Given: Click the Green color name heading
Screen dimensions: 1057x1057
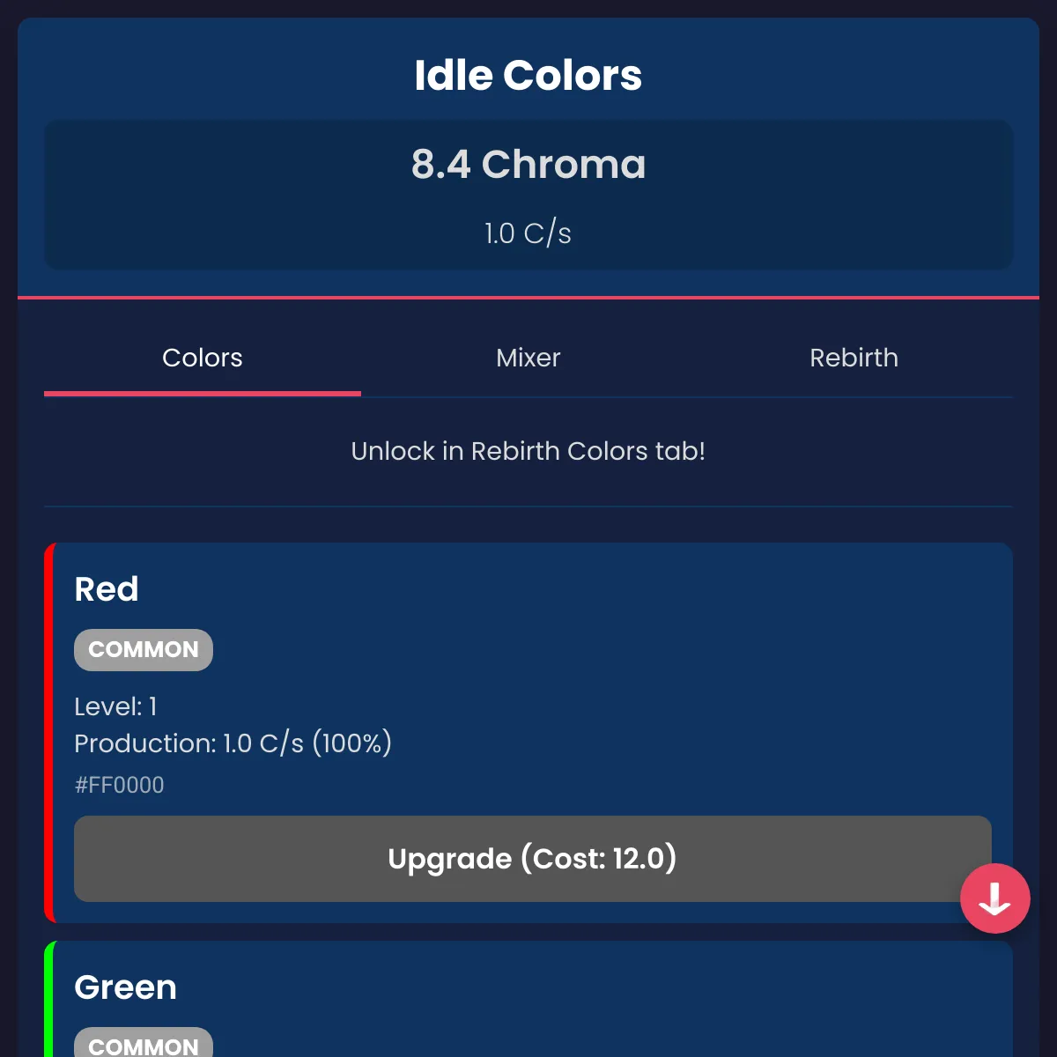Looking at the screenshot, I should (x=126, y=987).
